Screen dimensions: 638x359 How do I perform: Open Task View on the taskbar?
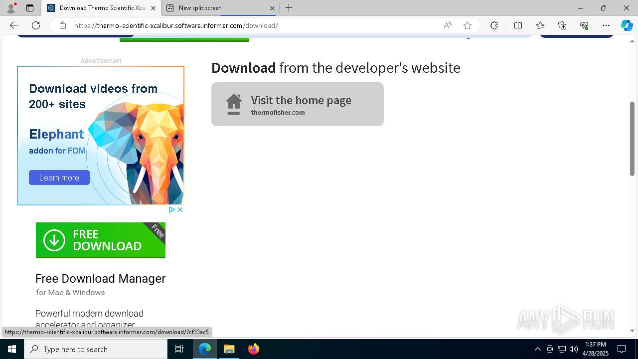(179, 349)
